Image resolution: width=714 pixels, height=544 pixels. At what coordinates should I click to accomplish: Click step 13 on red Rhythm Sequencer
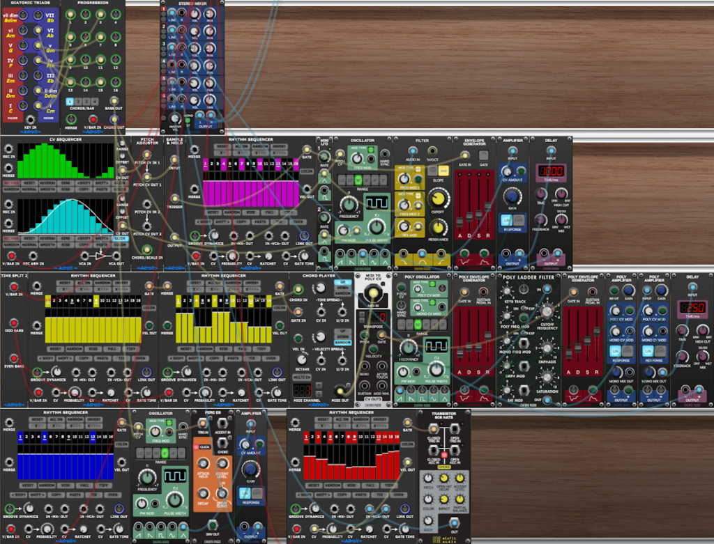coord(379,437)
